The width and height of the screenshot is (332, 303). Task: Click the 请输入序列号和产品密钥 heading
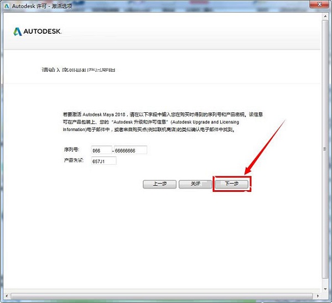(79, 70)
